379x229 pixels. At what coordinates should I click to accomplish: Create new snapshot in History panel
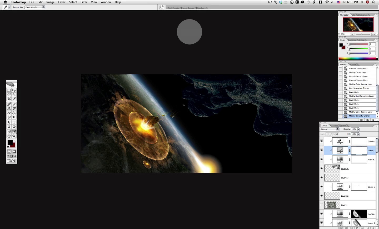point(367,120)
